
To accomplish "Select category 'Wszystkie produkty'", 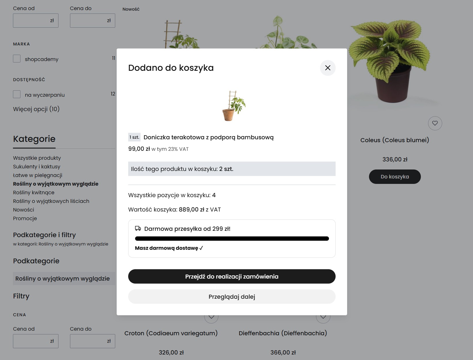I will pos(37,158).
